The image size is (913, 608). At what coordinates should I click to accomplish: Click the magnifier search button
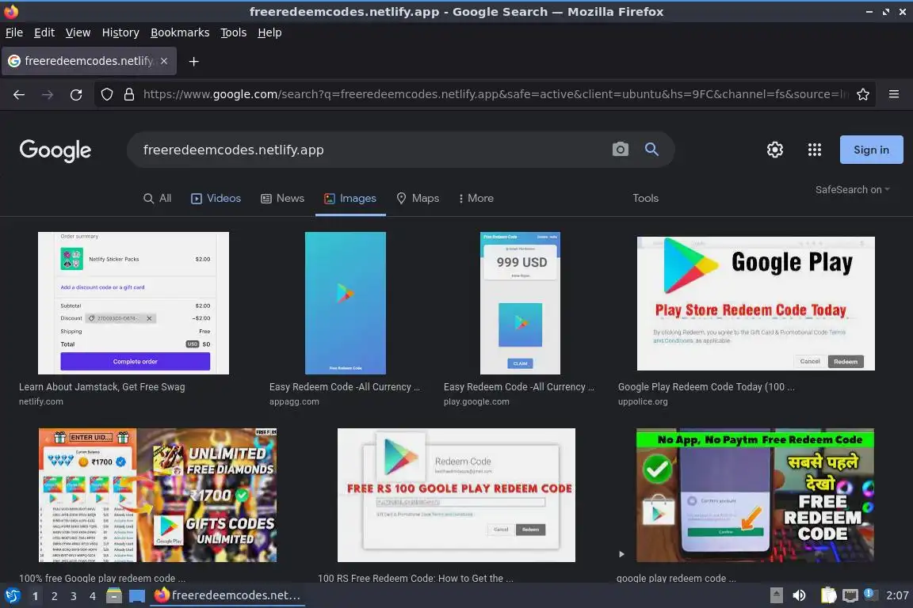[651, 150]
